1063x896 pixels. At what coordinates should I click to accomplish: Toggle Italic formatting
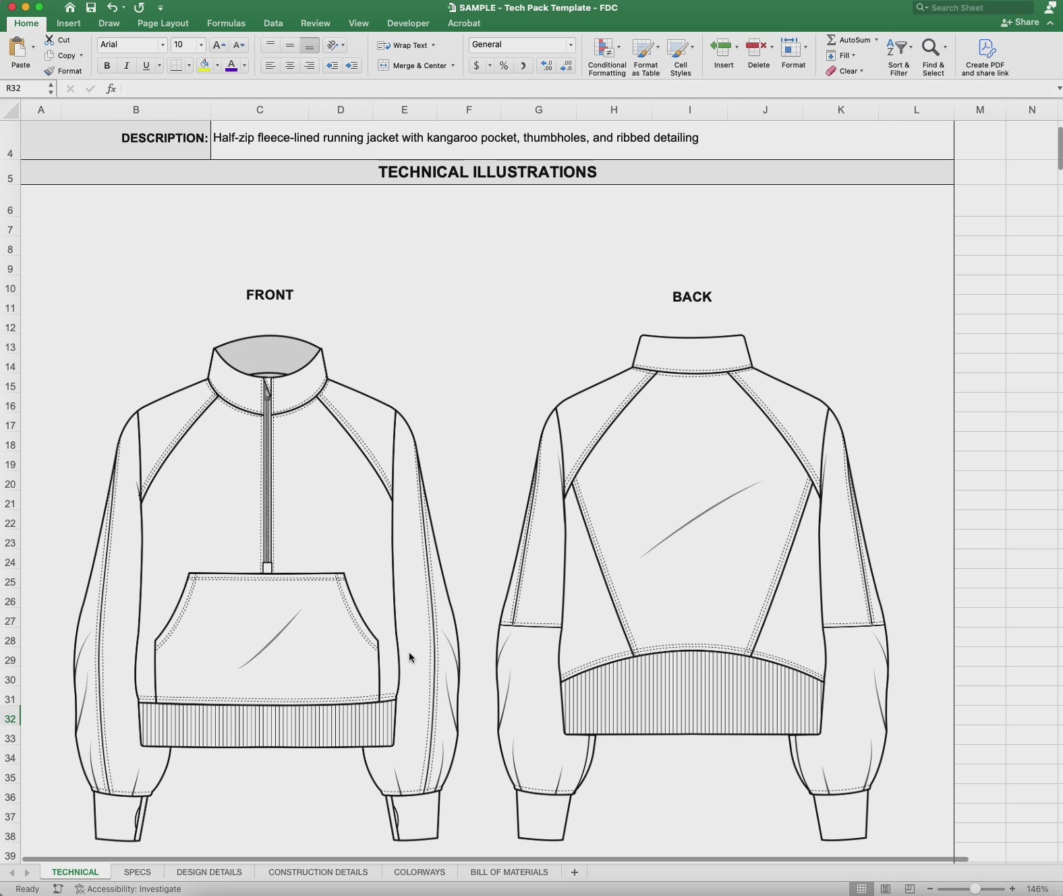126,65
